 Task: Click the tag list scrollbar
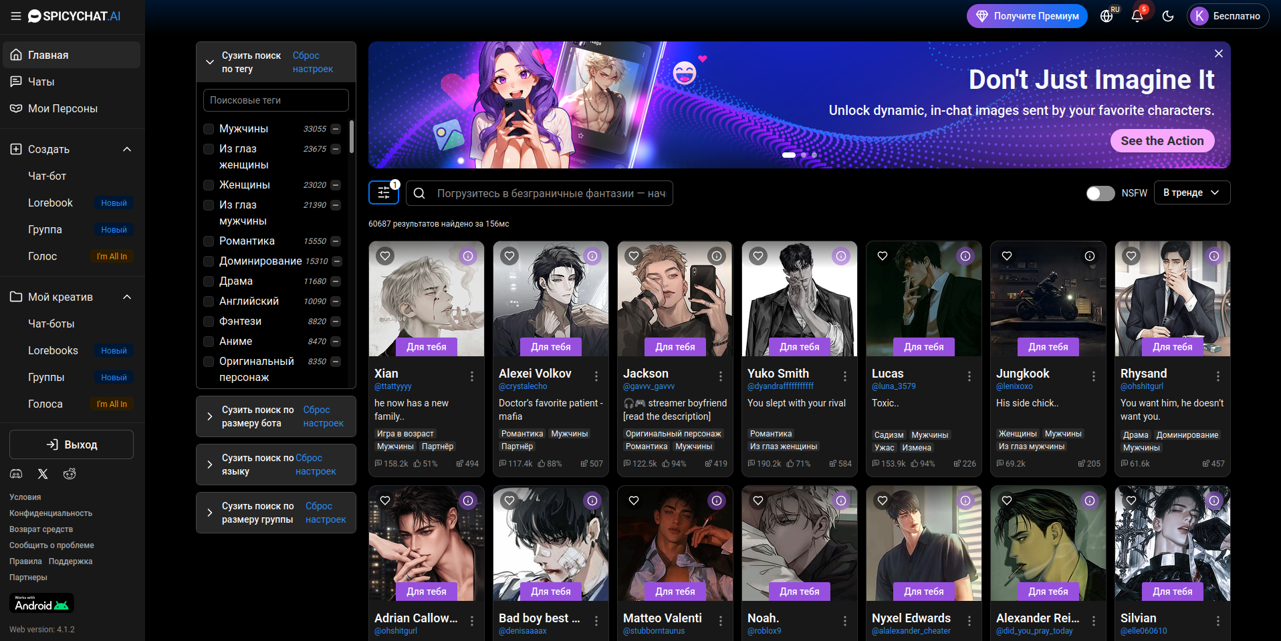tap(352, 137)
